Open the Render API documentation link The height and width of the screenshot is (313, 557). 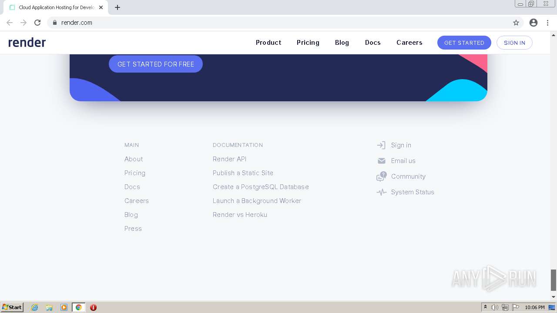230,159
